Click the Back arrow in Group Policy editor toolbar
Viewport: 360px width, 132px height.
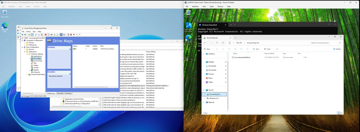(22, 35)
